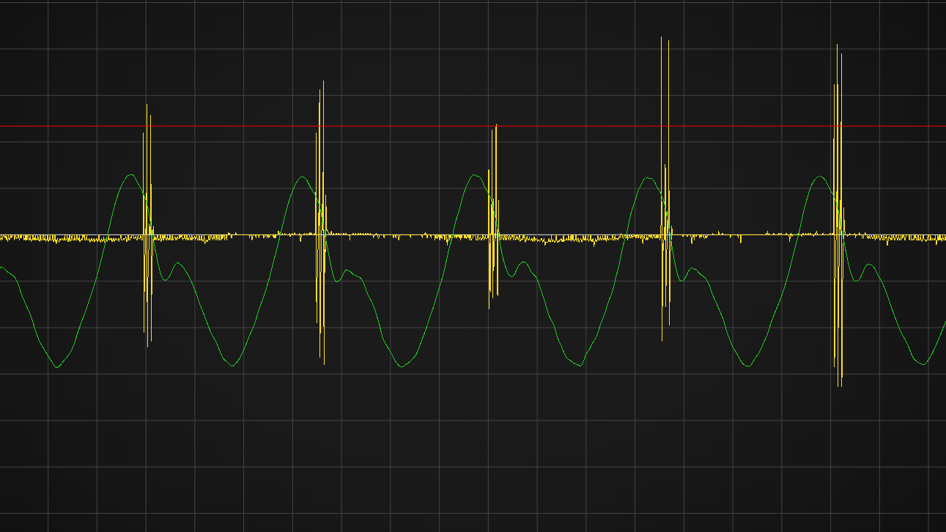
Task: Select the fourth green waveform trough from left
Action: click(x=581, y=366)
